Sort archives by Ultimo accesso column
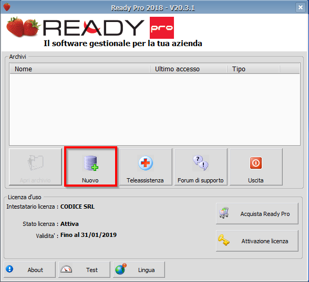 click(x=188, y=69)
